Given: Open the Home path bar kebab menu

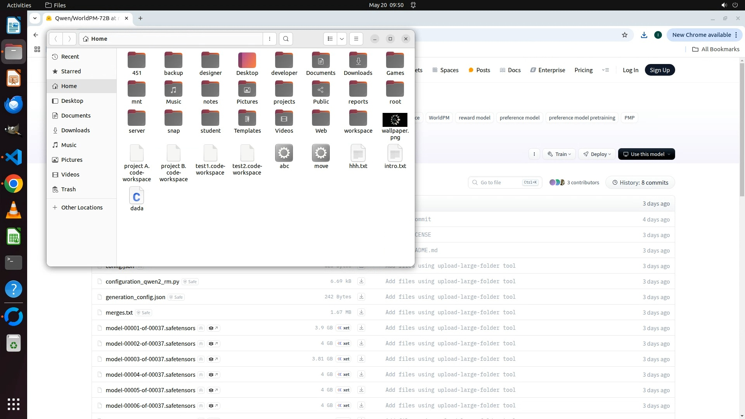Looking at the screenshot, I should [270, 39].
